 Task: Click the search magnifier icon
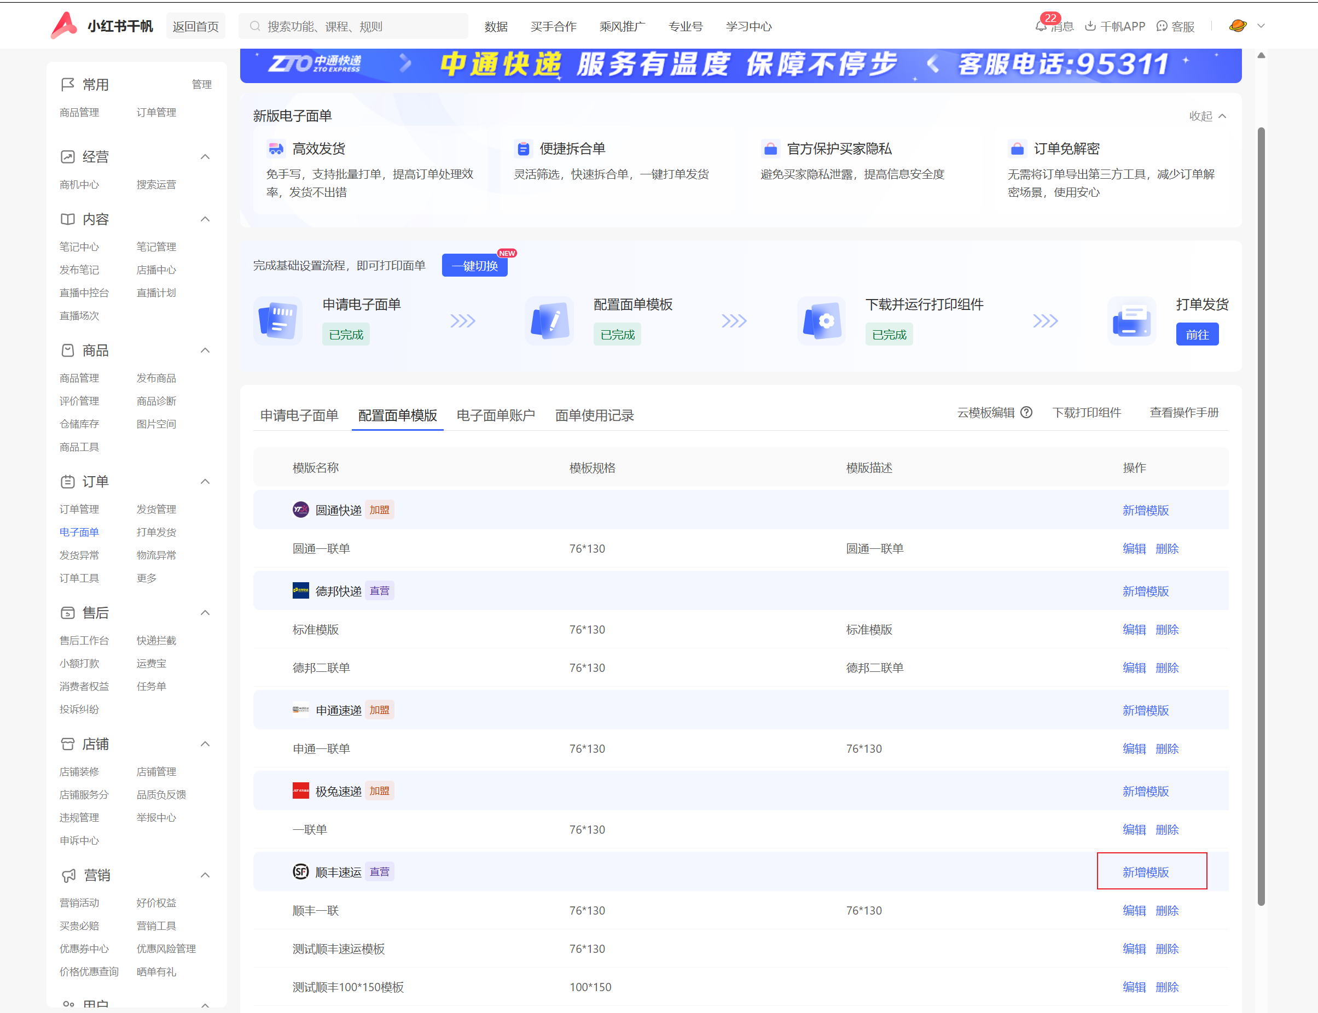click(256, 27)
